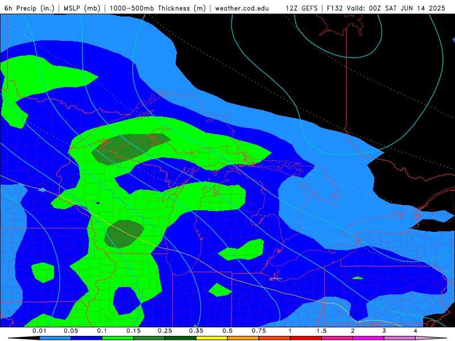Select the yellow colorbar swatch after 0.35

click(x=212, y=338)
